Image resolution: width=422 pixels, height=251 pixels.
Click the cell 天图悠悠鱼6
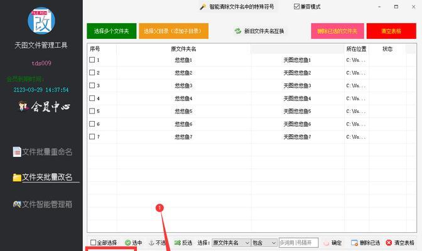[297, 124]
